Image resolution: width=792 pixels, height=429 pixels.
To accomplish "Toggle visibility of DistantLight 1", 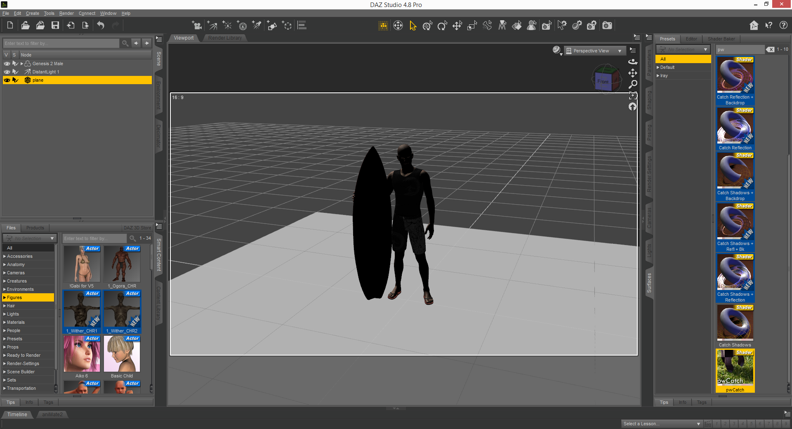I will pos(7,72).
